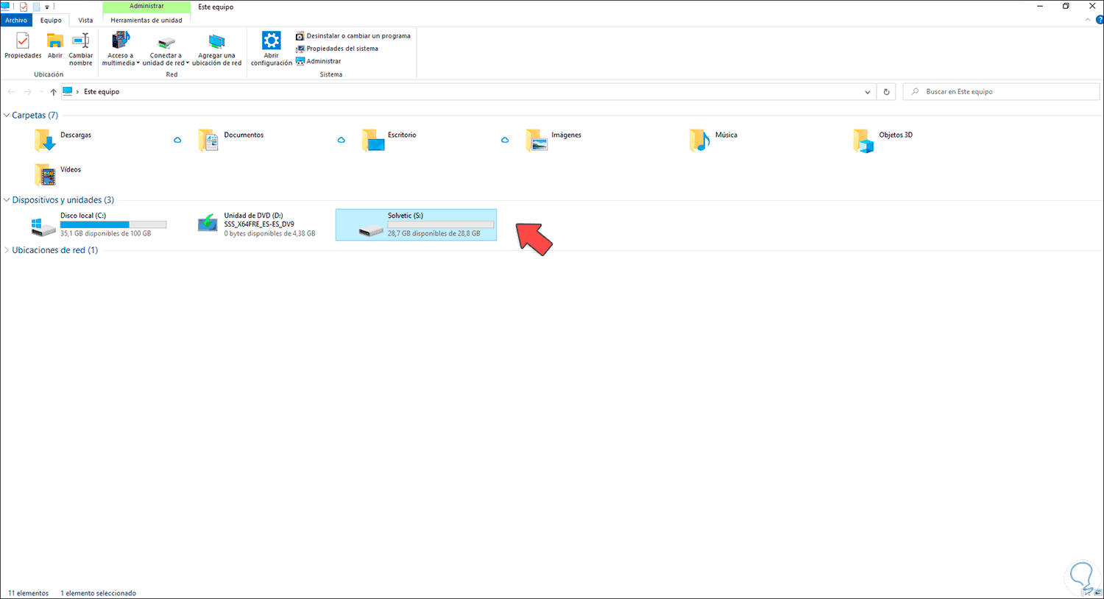Select the Documentos folder
The height and width of the screenshot is (599, 1104).
tap(230, 140)
